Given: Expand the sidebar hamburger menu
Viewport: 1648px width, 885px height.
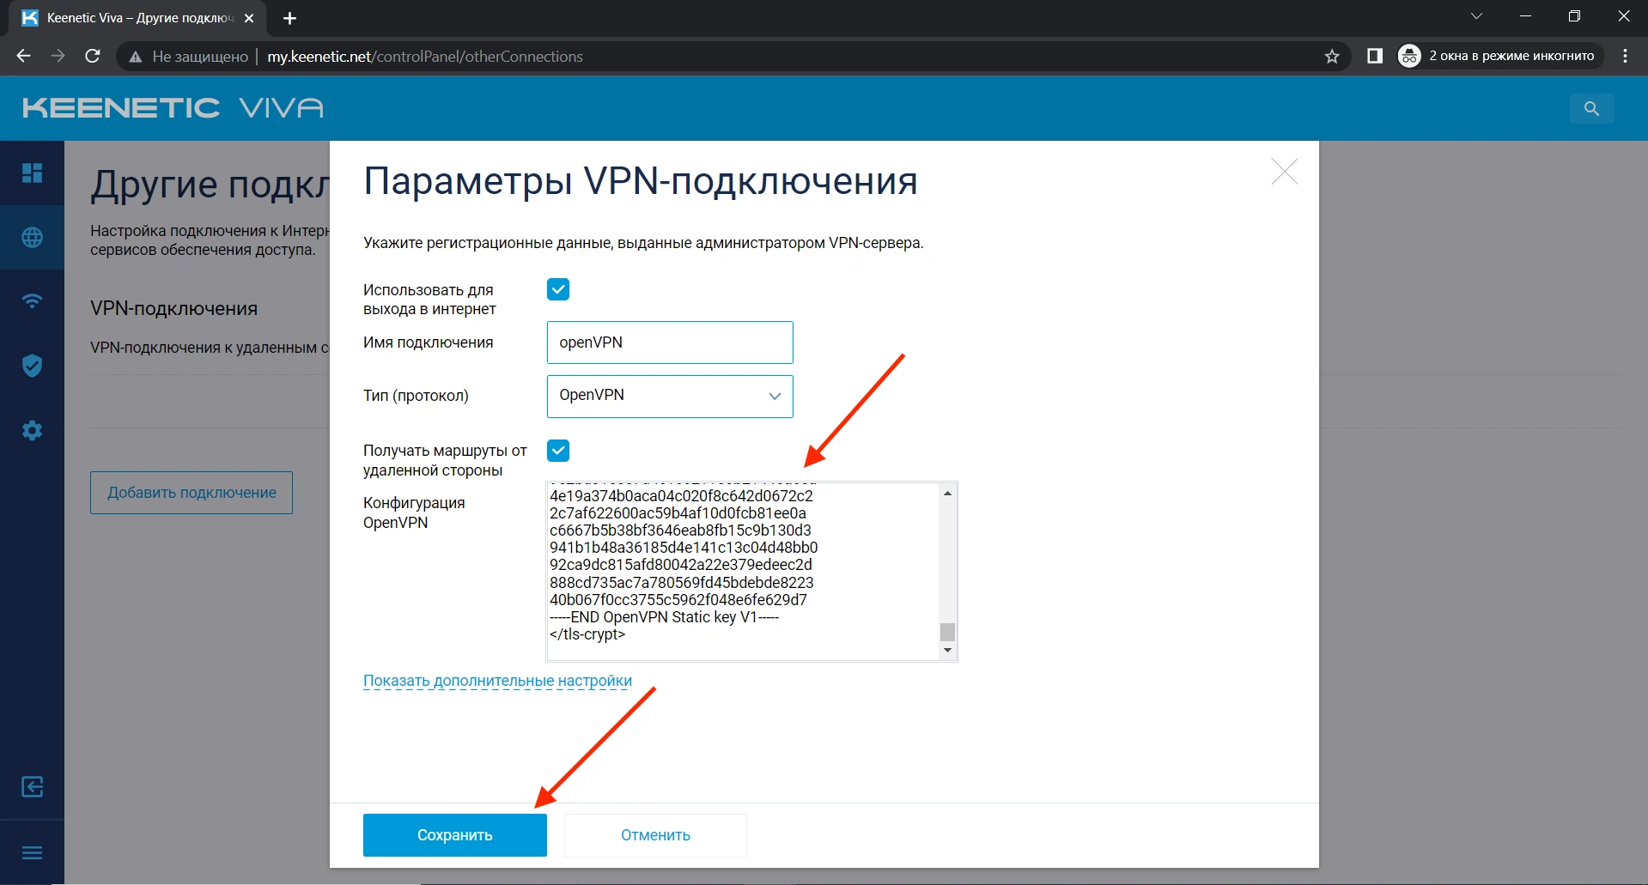Looking at the screenshot, I should pos(32,852).
